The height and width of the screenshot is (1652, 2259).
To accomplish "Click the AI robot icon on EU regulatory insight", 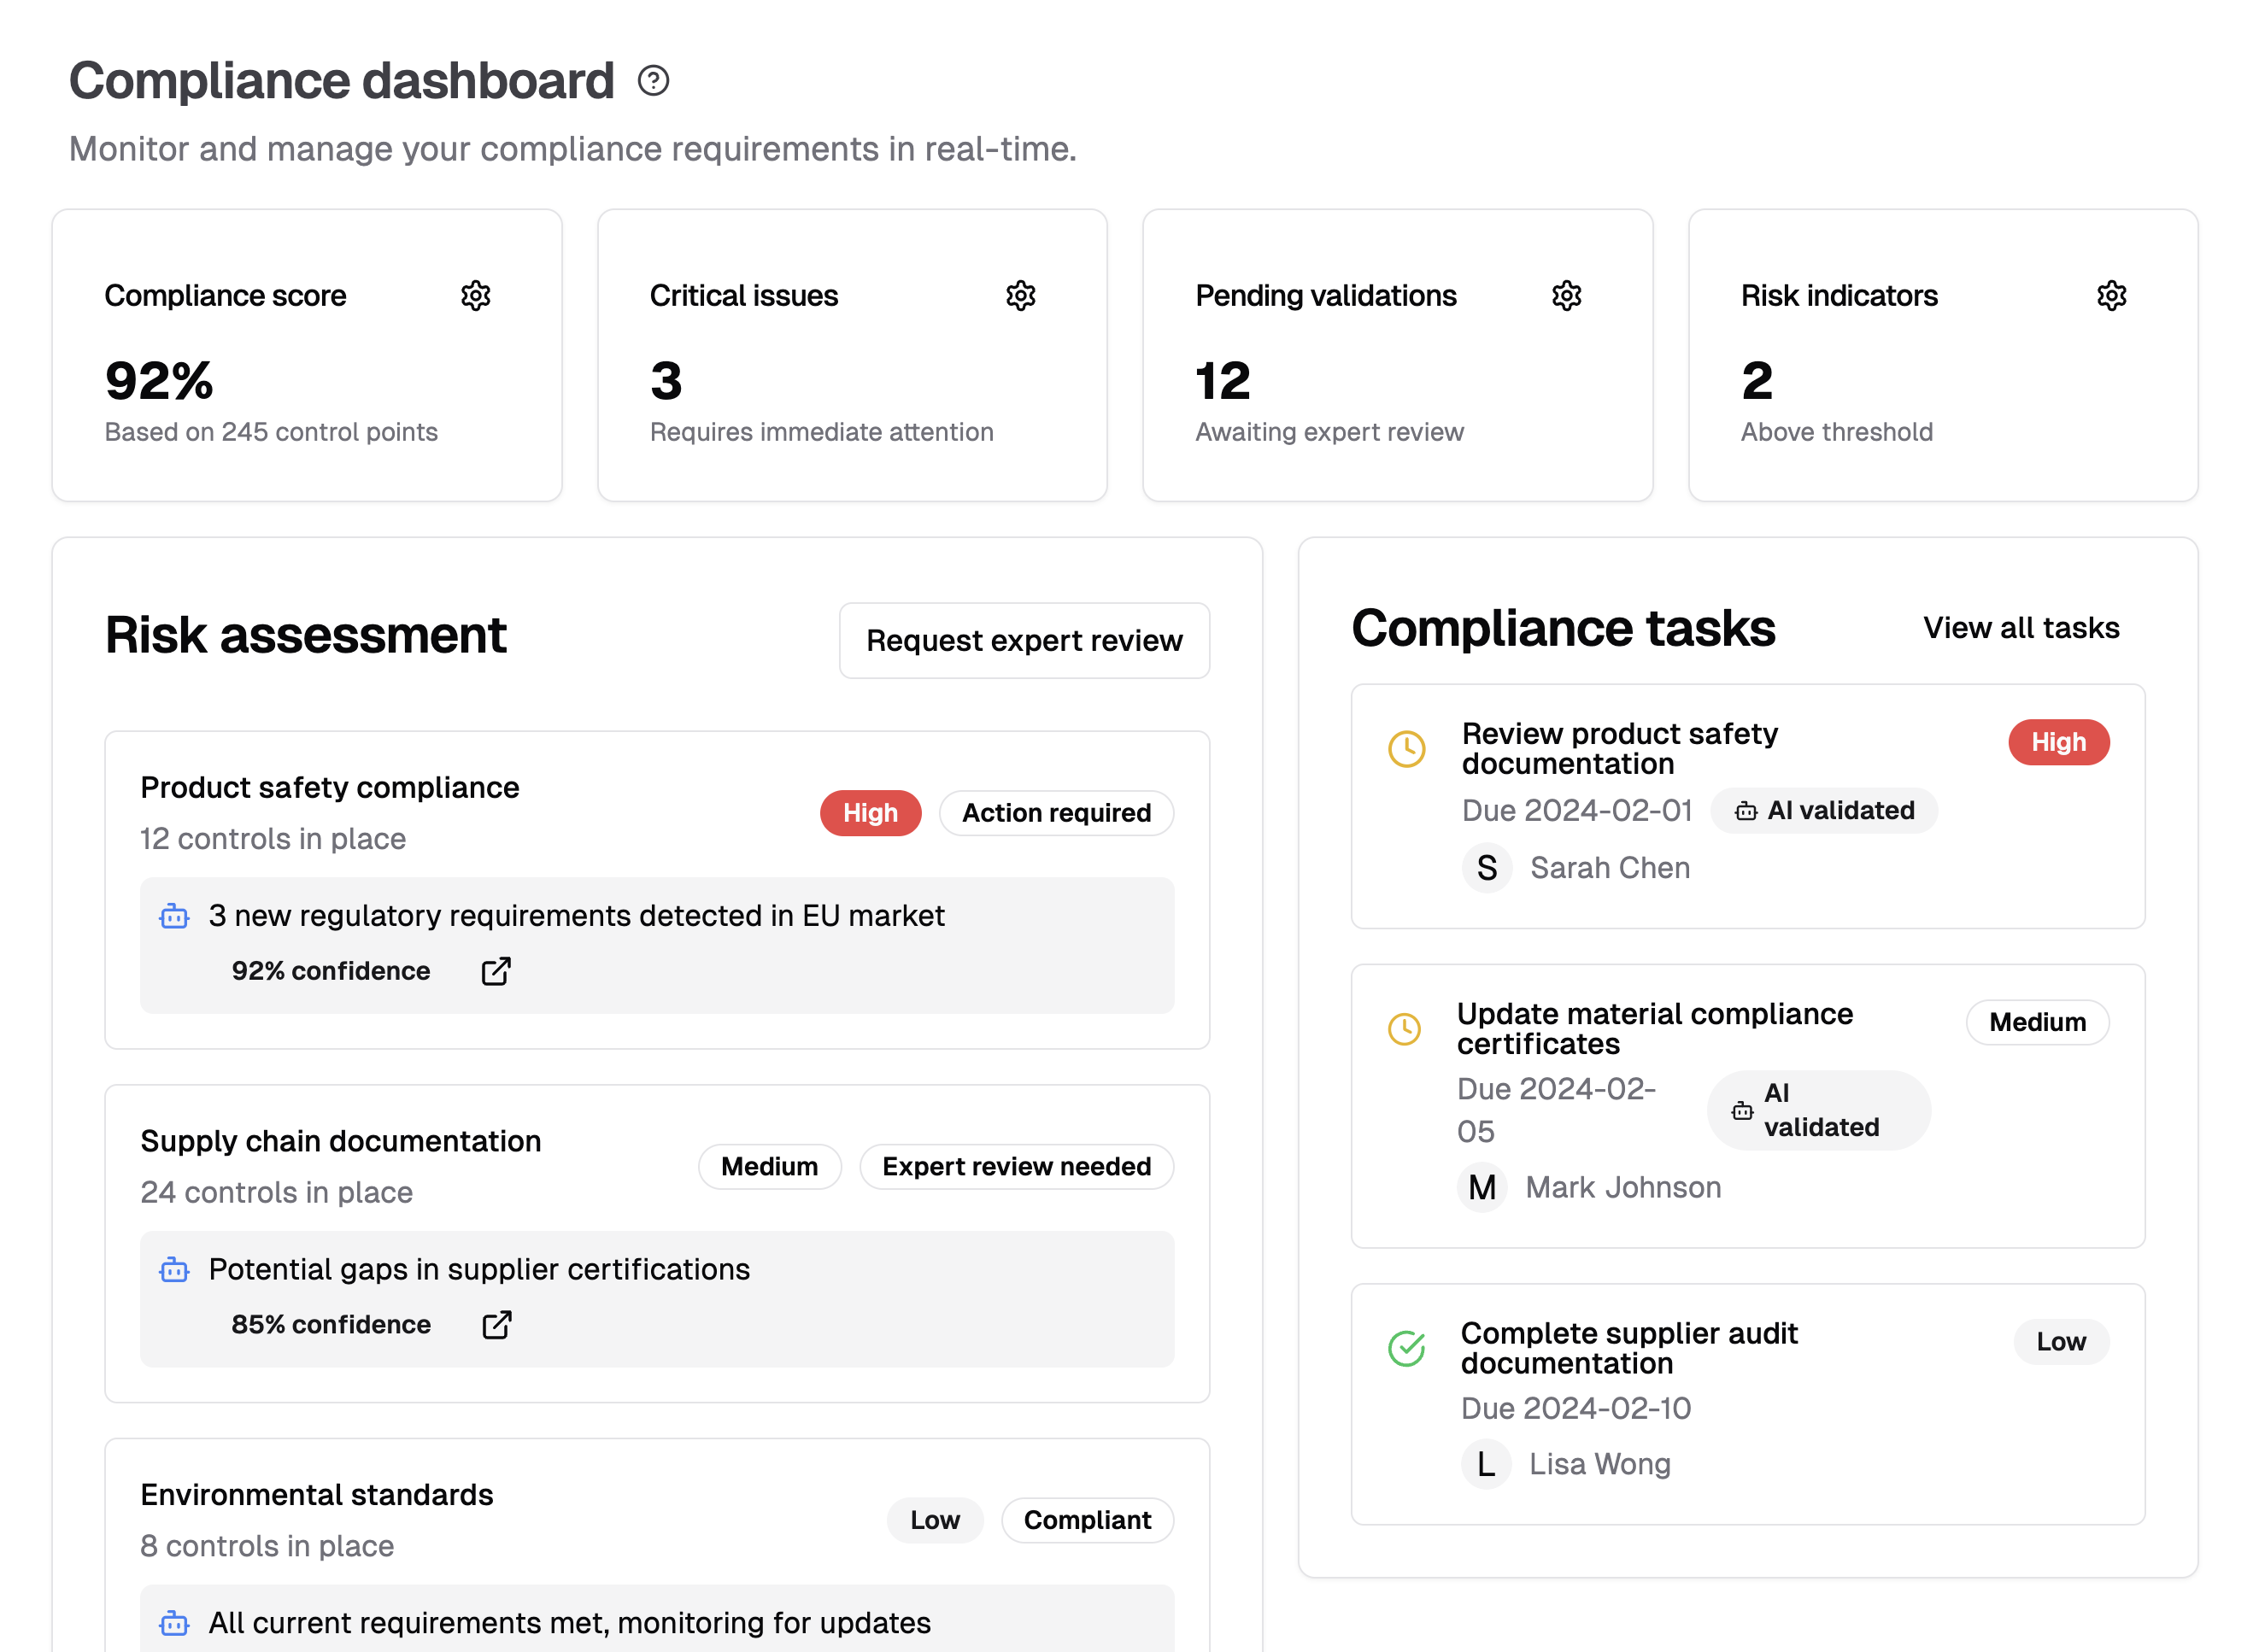I will tap(174, 915).
